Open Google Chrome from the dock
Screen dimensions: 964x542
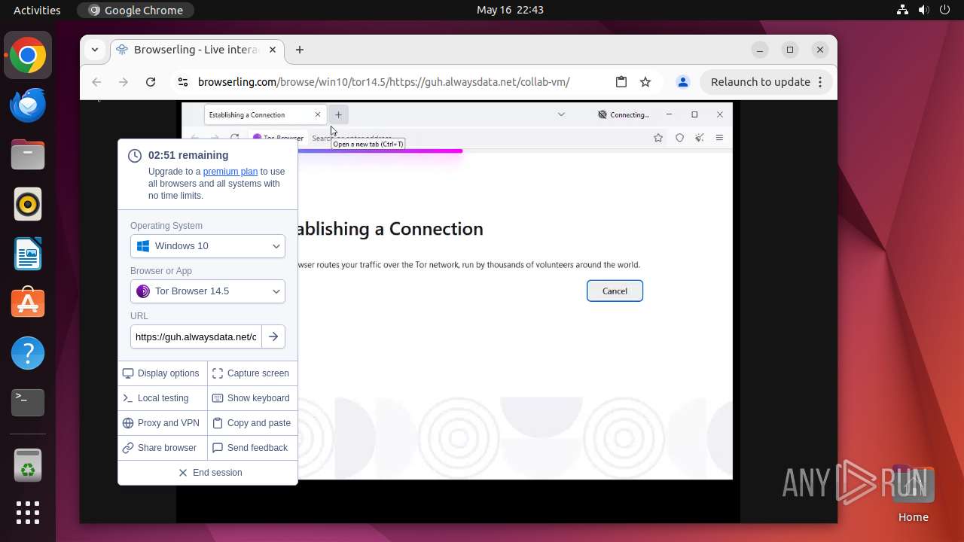(28, 56)
